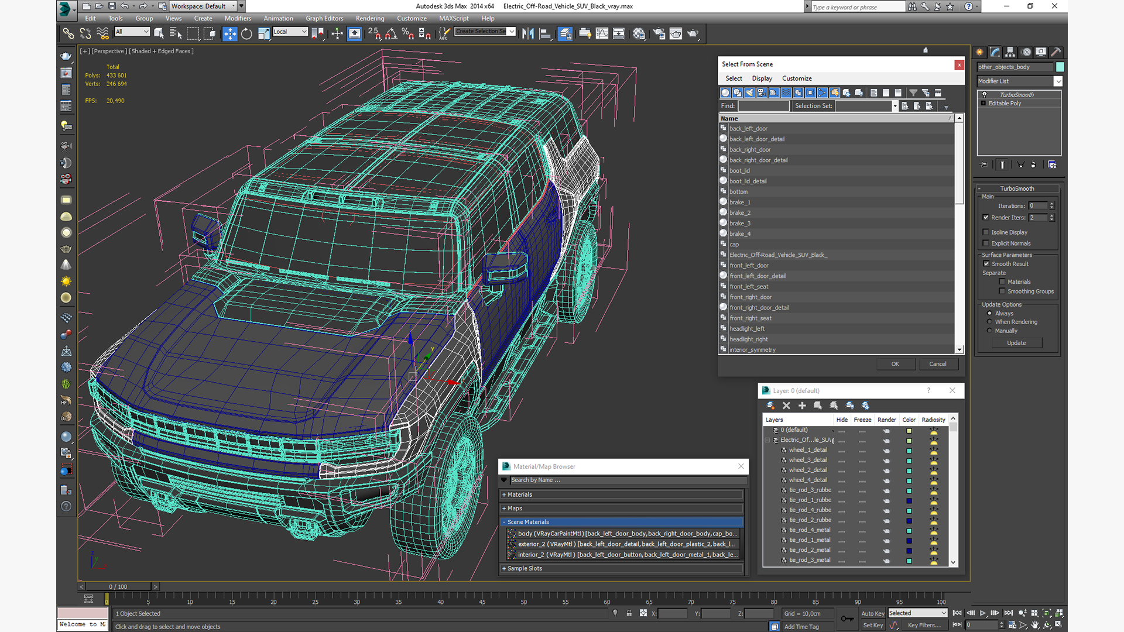The width and height of the screenshot is (1124, 632).
Task: Open the Curve Editor icon
Action: click(602, 34)
